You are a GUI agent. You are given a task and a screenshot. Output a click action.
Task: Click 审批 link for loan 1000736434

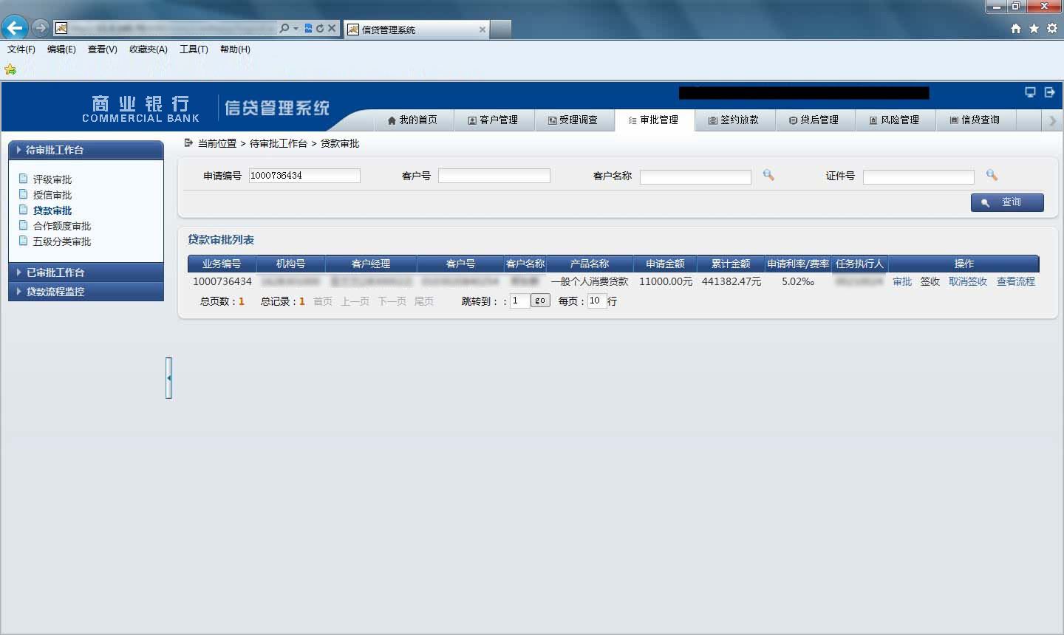click(902, 281)
